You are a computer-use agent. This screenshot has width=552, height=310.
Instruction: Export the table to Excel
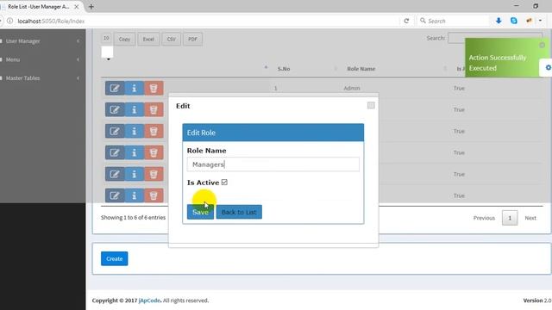148,39
